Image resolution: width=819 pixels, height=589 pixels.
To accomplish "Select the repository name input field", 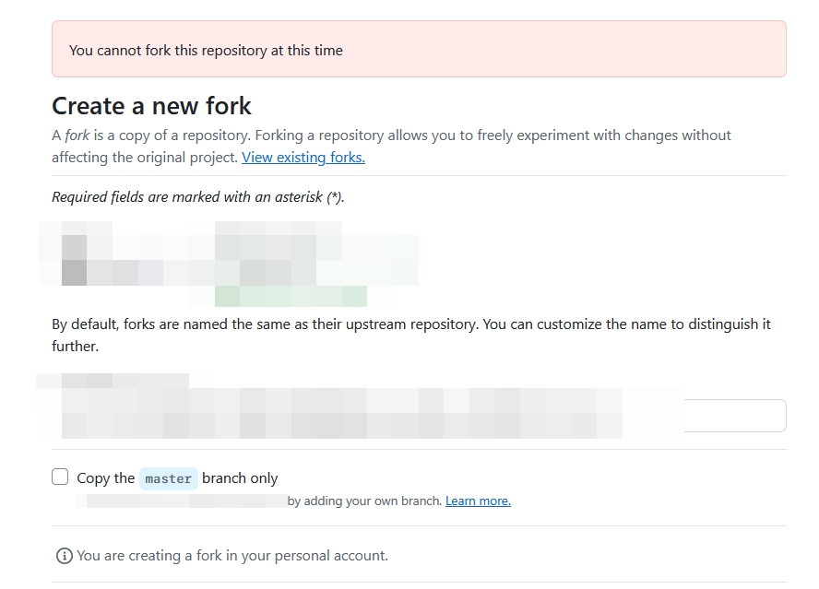I will point(733,415).
